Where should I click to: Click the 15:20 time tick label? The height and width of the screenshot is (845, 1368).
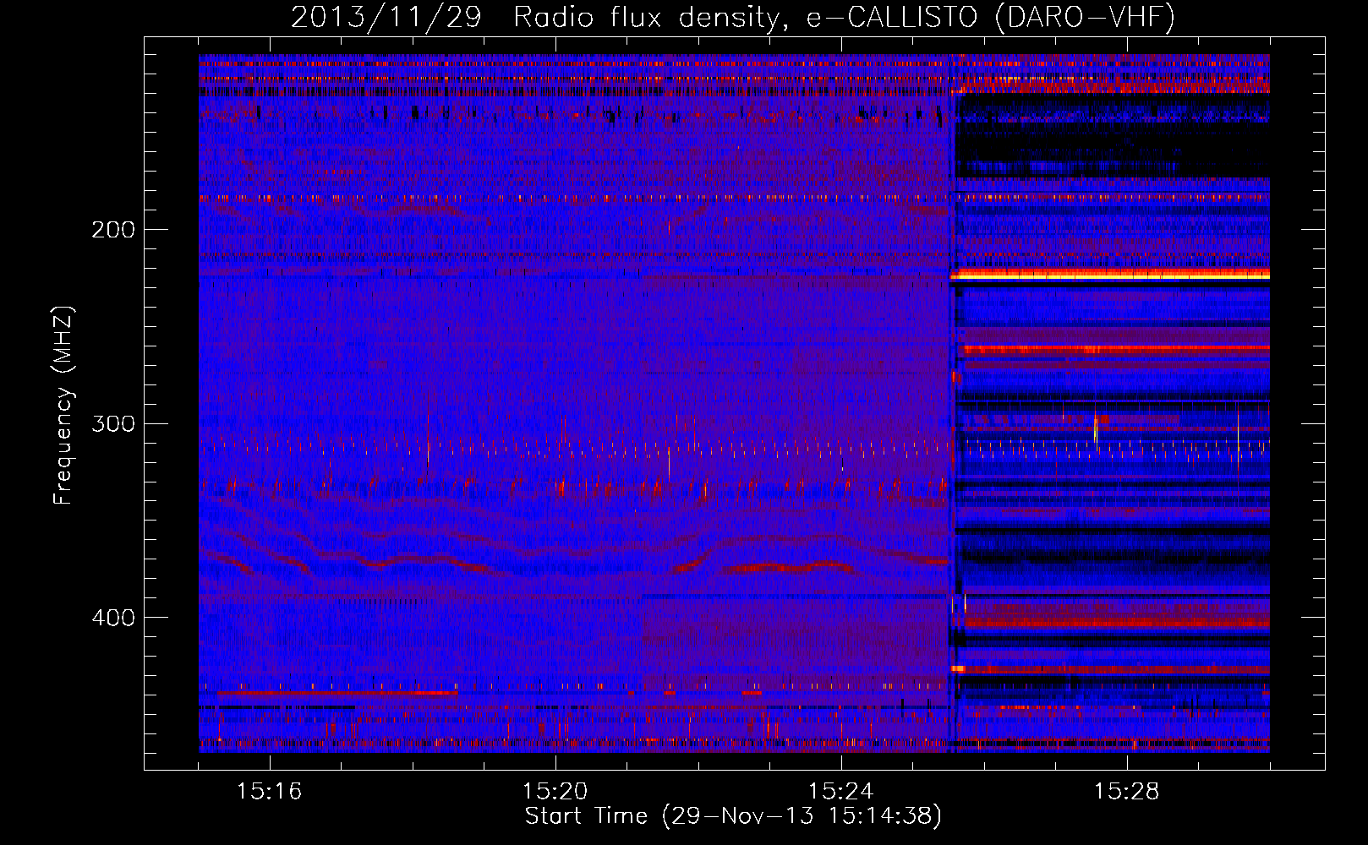(555, 792)
